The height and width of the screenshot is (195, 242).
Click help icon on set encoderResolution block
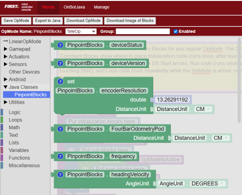pos(61,81)
